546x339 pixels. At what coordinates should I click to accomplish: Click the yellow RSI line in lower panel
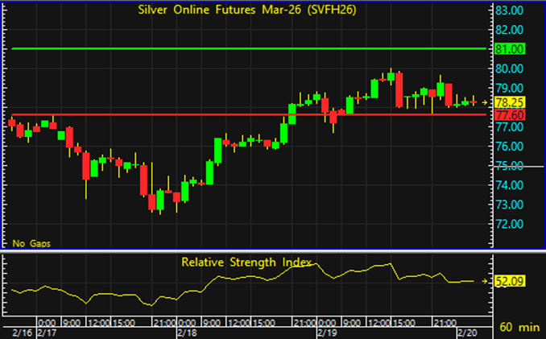(x=242, y=279)
